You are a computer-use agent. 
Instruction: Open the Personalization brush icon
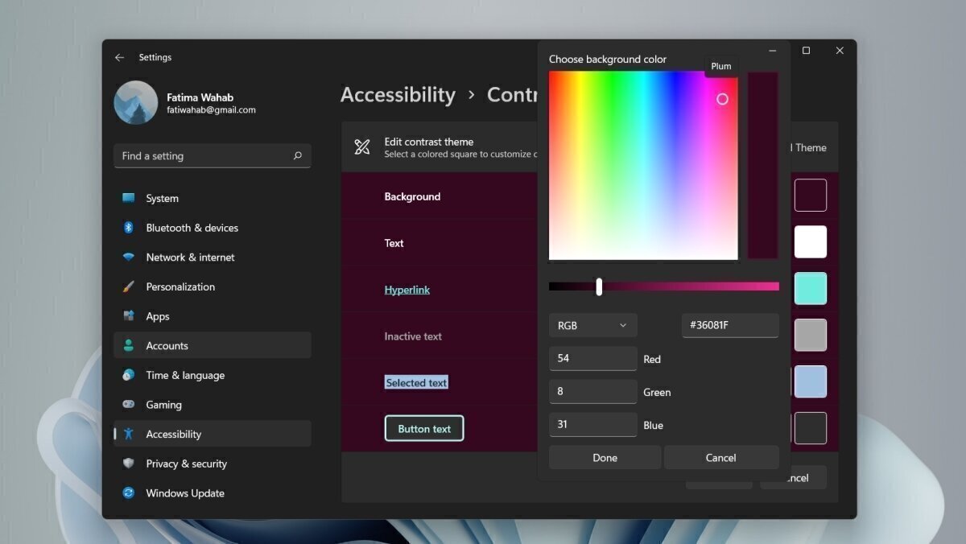point(130,286)
